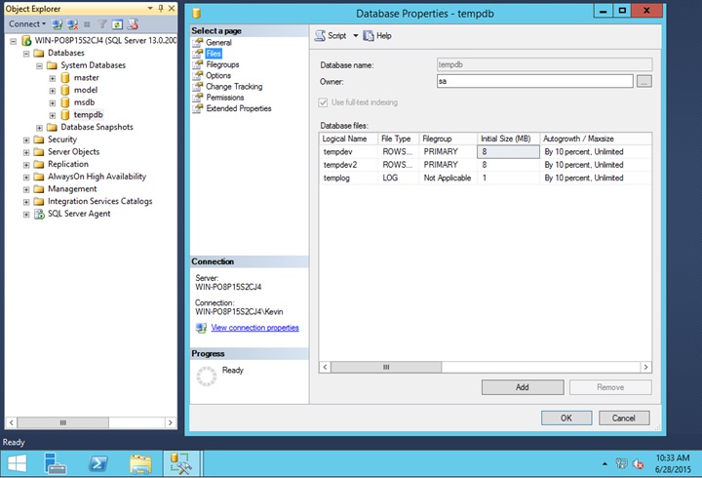Collapse the Databases folder
Viewport: 702px width, 478px height.
click(26, 54)
